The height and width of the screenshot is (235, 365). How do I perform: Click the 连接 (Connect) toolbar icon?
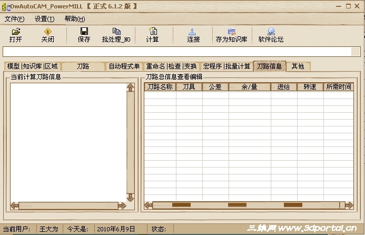tap(192, 32)
